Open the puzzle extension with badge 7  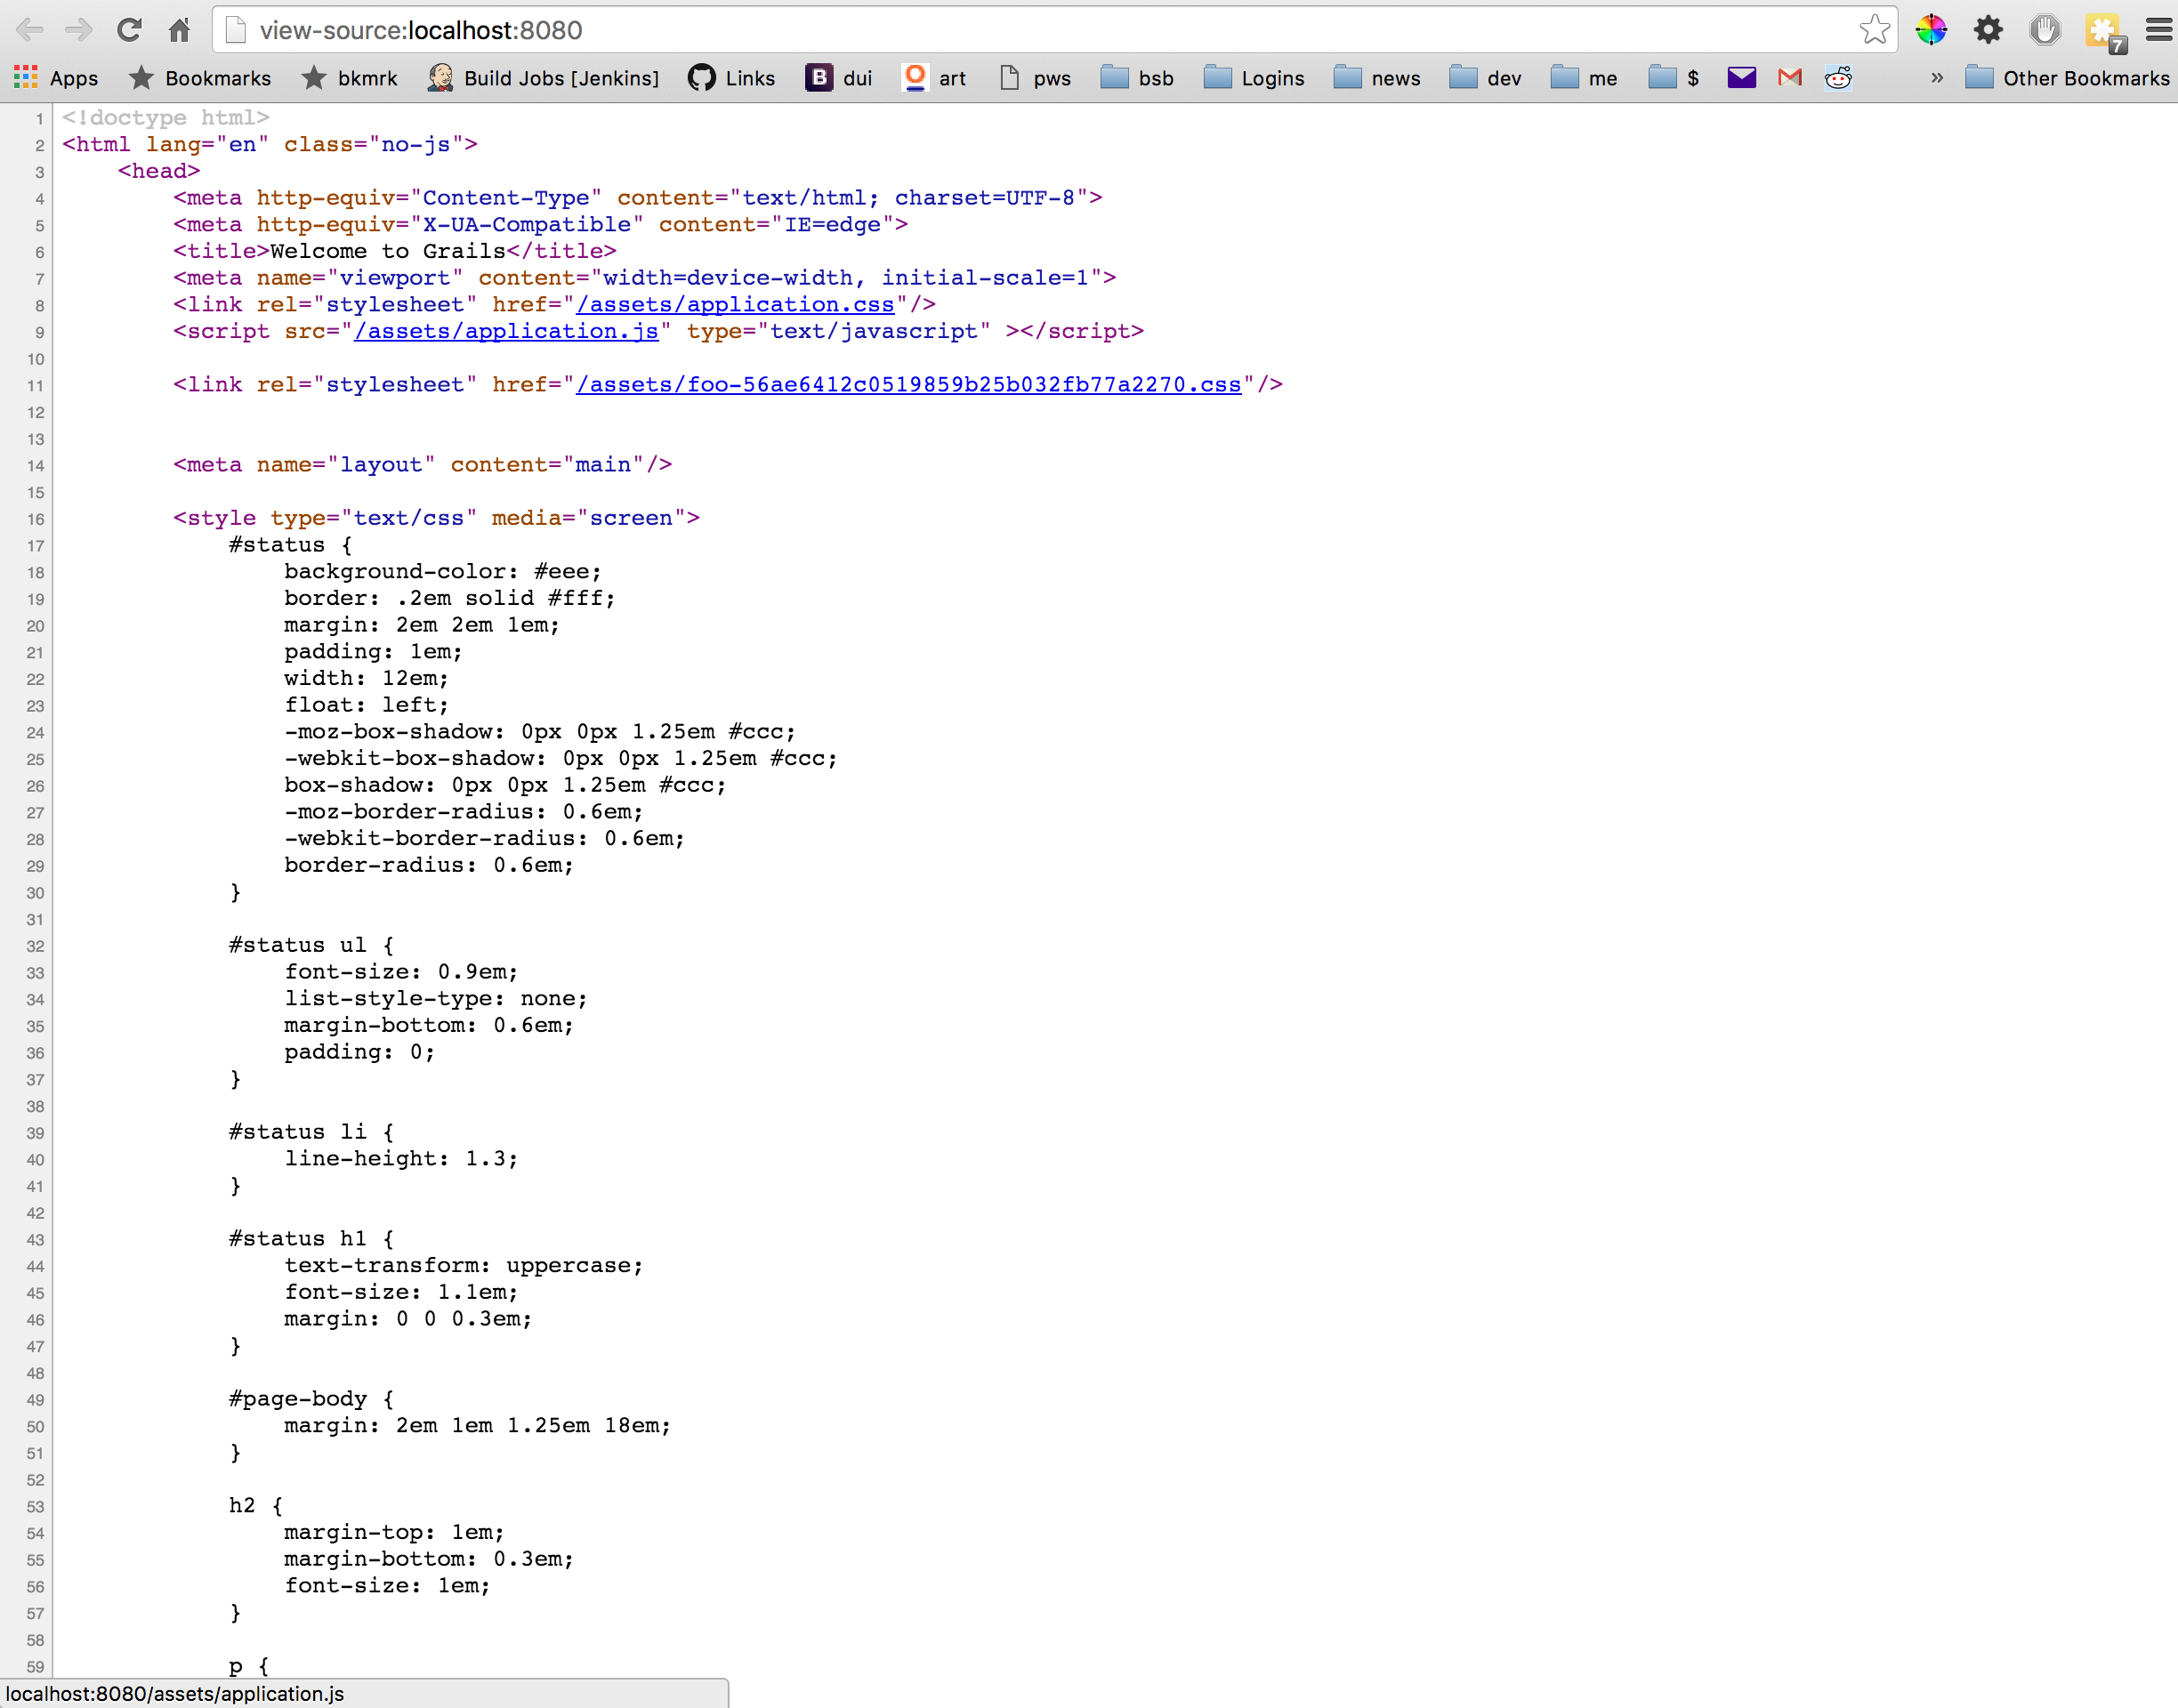[2104, 32]
